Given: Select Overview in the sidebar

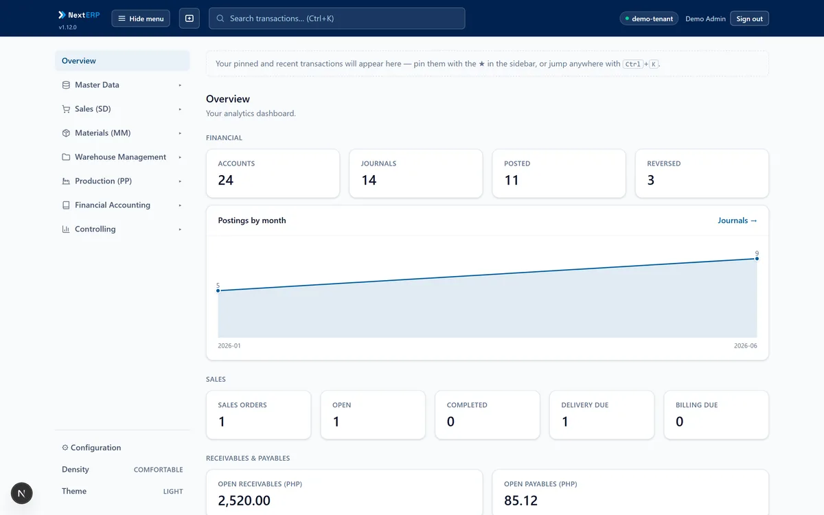Looking at the screenshot, I should pyautogui.click(x=122, y=61).
